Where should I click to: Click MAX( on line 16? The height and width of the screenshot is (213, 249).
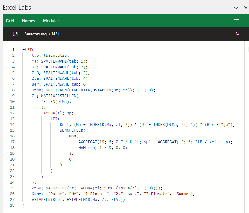pyautogui.click(x=74, y=136)
